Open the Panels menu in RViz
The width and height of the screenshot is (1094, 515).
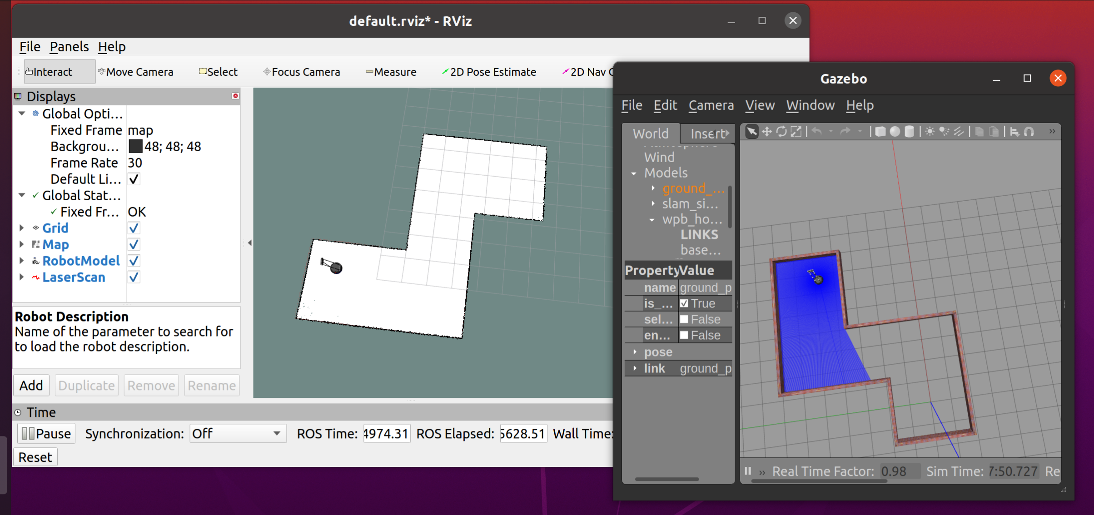click(x=69, y=46)
